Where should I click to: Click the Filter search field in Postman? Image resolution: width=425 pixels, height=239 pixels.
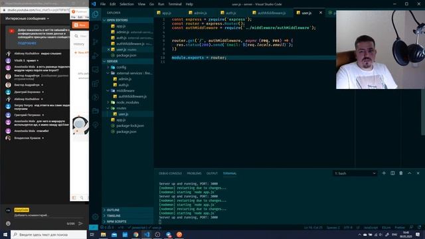pos(81,36)
